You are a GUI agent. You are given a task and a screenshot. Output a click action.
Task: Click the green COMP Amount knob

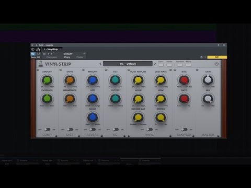pos(47,80)
